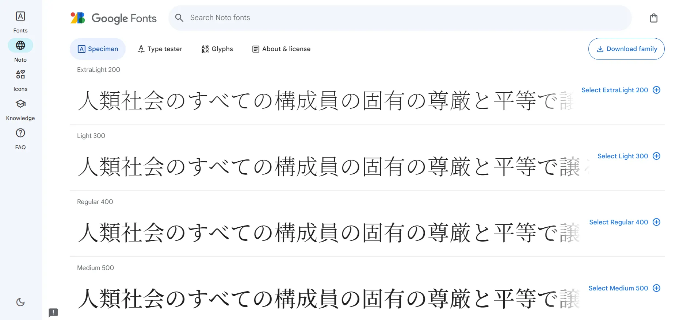This screenshot has width=687, height=320.
Task: Click the Medium 500 sample text
Action: (329, 299)
